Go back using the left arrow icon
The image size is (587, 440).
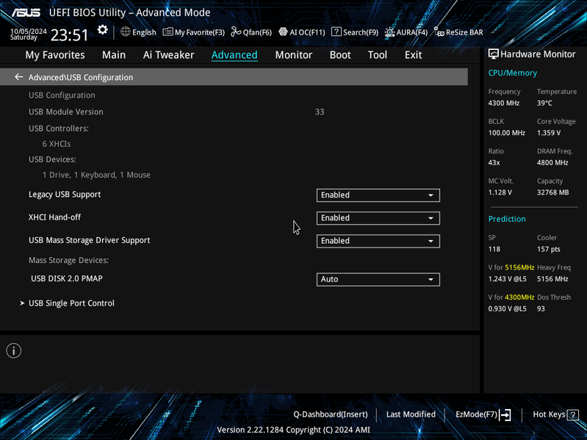(18, 77)
